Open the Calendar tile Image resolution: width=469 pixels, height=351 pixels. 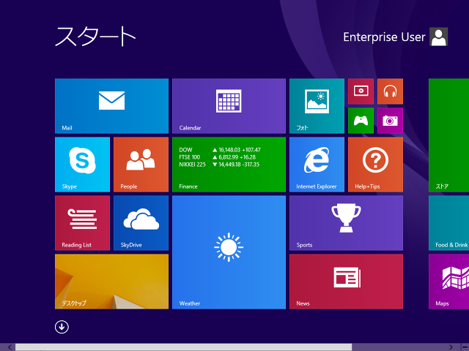(229, 106)
